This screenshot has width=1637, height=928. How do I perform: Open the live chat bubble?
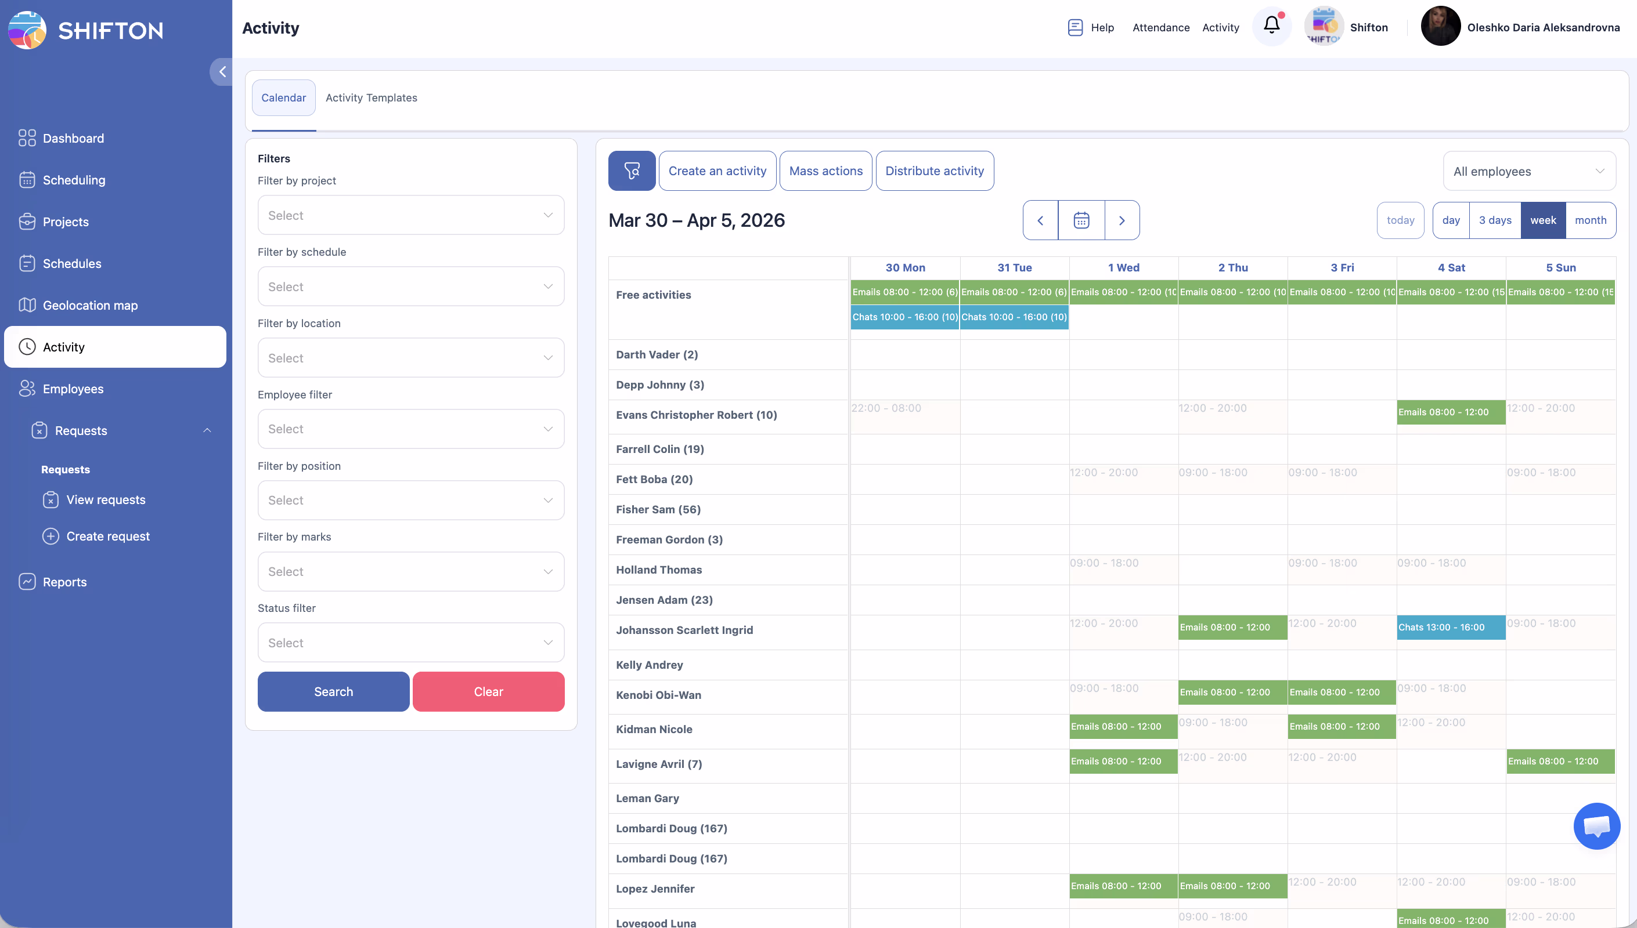point(1596,826)
